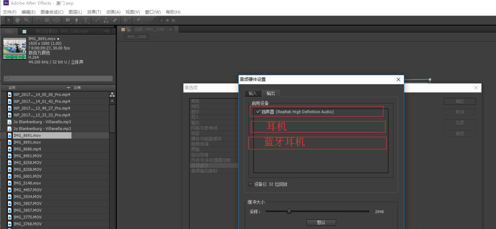Viewport: 496px width, 229px height.
Task: Adjust the 采样 buffer size slider
Action: tap(289, 212)
